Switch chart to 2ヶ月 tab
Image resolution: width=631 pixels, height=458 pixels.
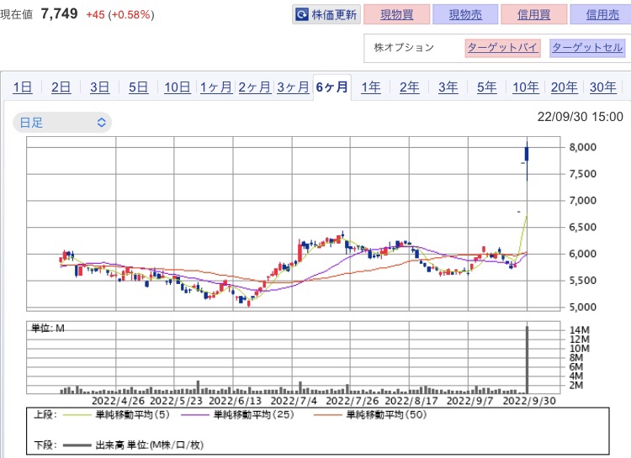click(x=254, y=87)
